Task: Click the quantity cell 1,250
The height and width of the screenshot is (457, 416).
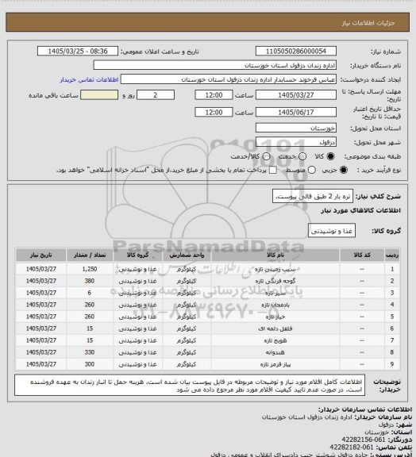Action: 90,269
